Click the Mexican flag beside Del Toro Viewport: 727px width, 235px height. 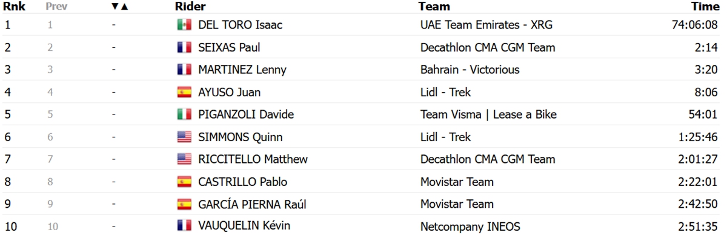pos(184,25)
